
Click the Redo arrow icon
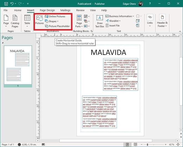click(20, 4)
